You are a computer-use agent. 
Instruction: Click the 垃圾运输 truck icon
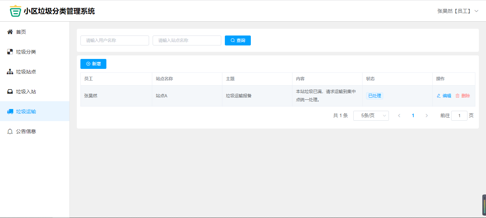tap(10, 111)
